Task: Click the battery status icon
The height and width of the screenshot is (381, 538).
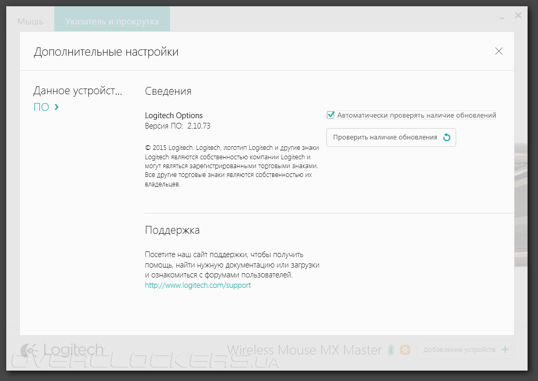Action: click(x=391, y=350)
